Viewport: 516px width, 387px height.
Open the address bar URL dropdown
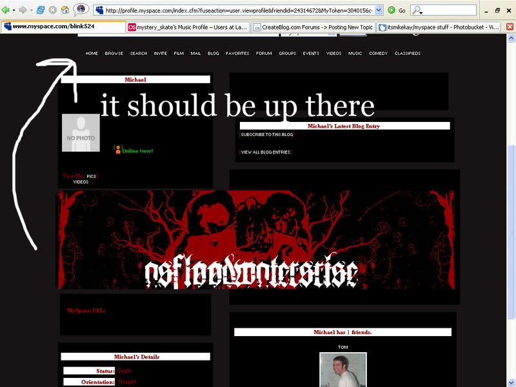point(379,10)
